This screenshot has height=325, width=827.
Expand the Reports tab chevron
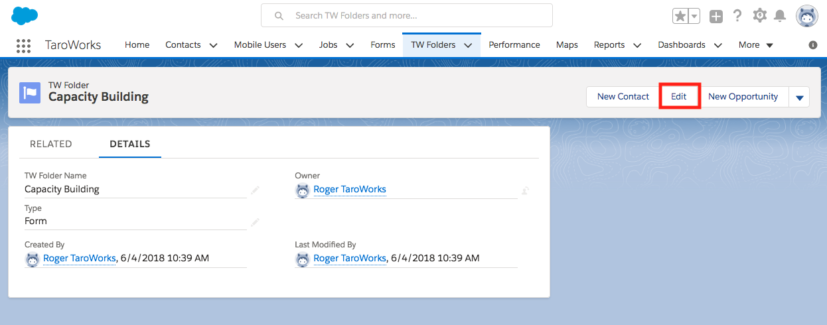pyautogui.click(x=637, y=45)
